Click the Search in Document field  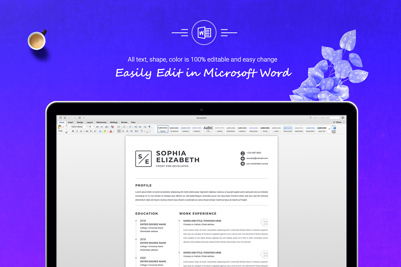[x=324, y=118]
